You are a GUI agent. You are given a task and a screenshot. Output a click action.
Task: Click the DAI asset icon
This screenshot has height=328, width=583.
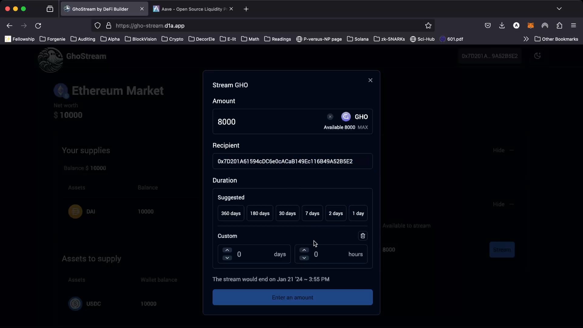(75, 212)
